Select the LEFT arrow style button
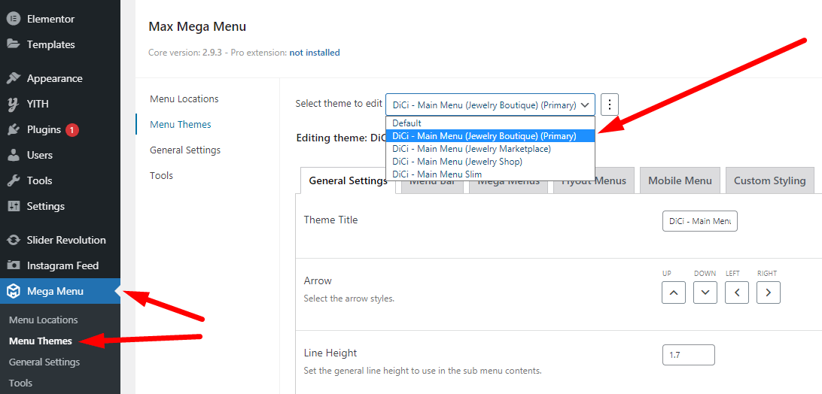The height and width of the screenshot is (394, 822). coord(736,292)
